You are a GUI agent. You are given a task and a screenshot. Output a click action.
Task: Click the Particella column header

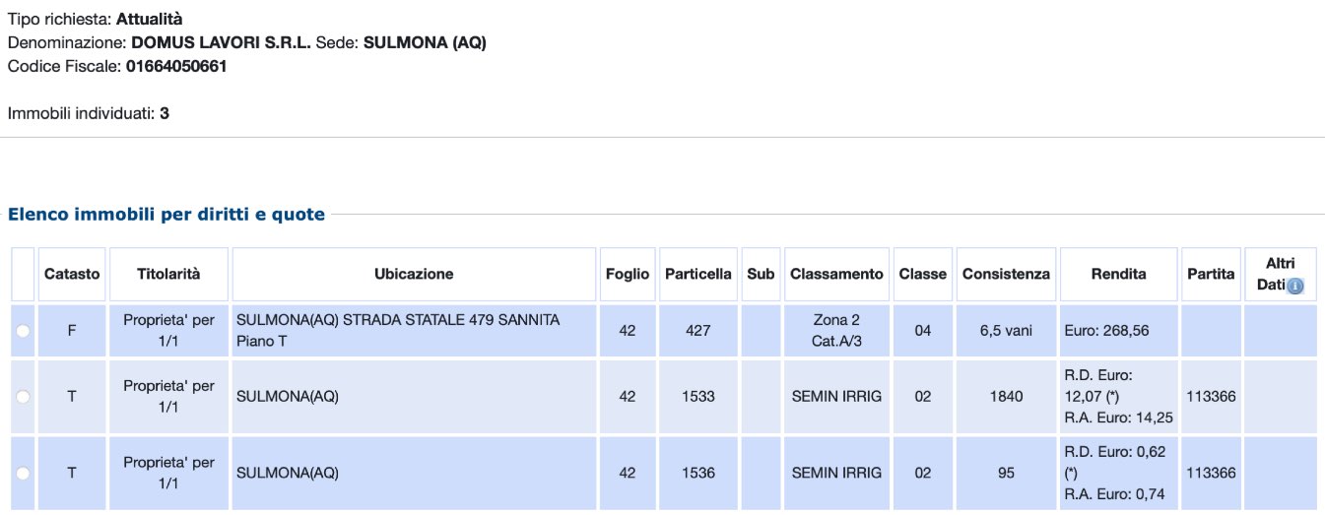[698, 274]
